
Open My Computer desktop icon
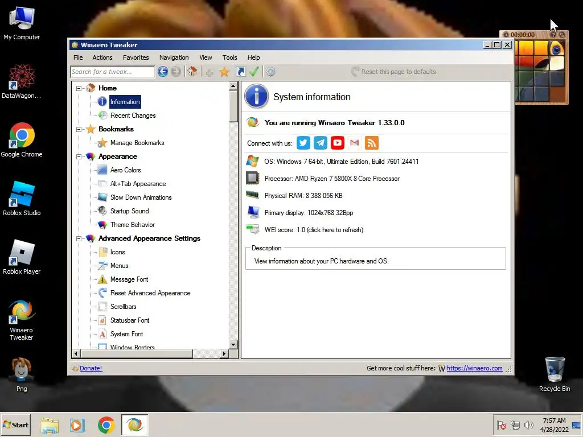pos(22,23)
